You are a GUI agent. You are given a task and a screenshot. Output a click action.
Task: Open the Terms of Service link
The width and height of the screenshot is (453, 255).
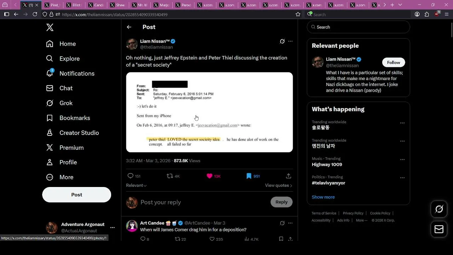(324, 213)
